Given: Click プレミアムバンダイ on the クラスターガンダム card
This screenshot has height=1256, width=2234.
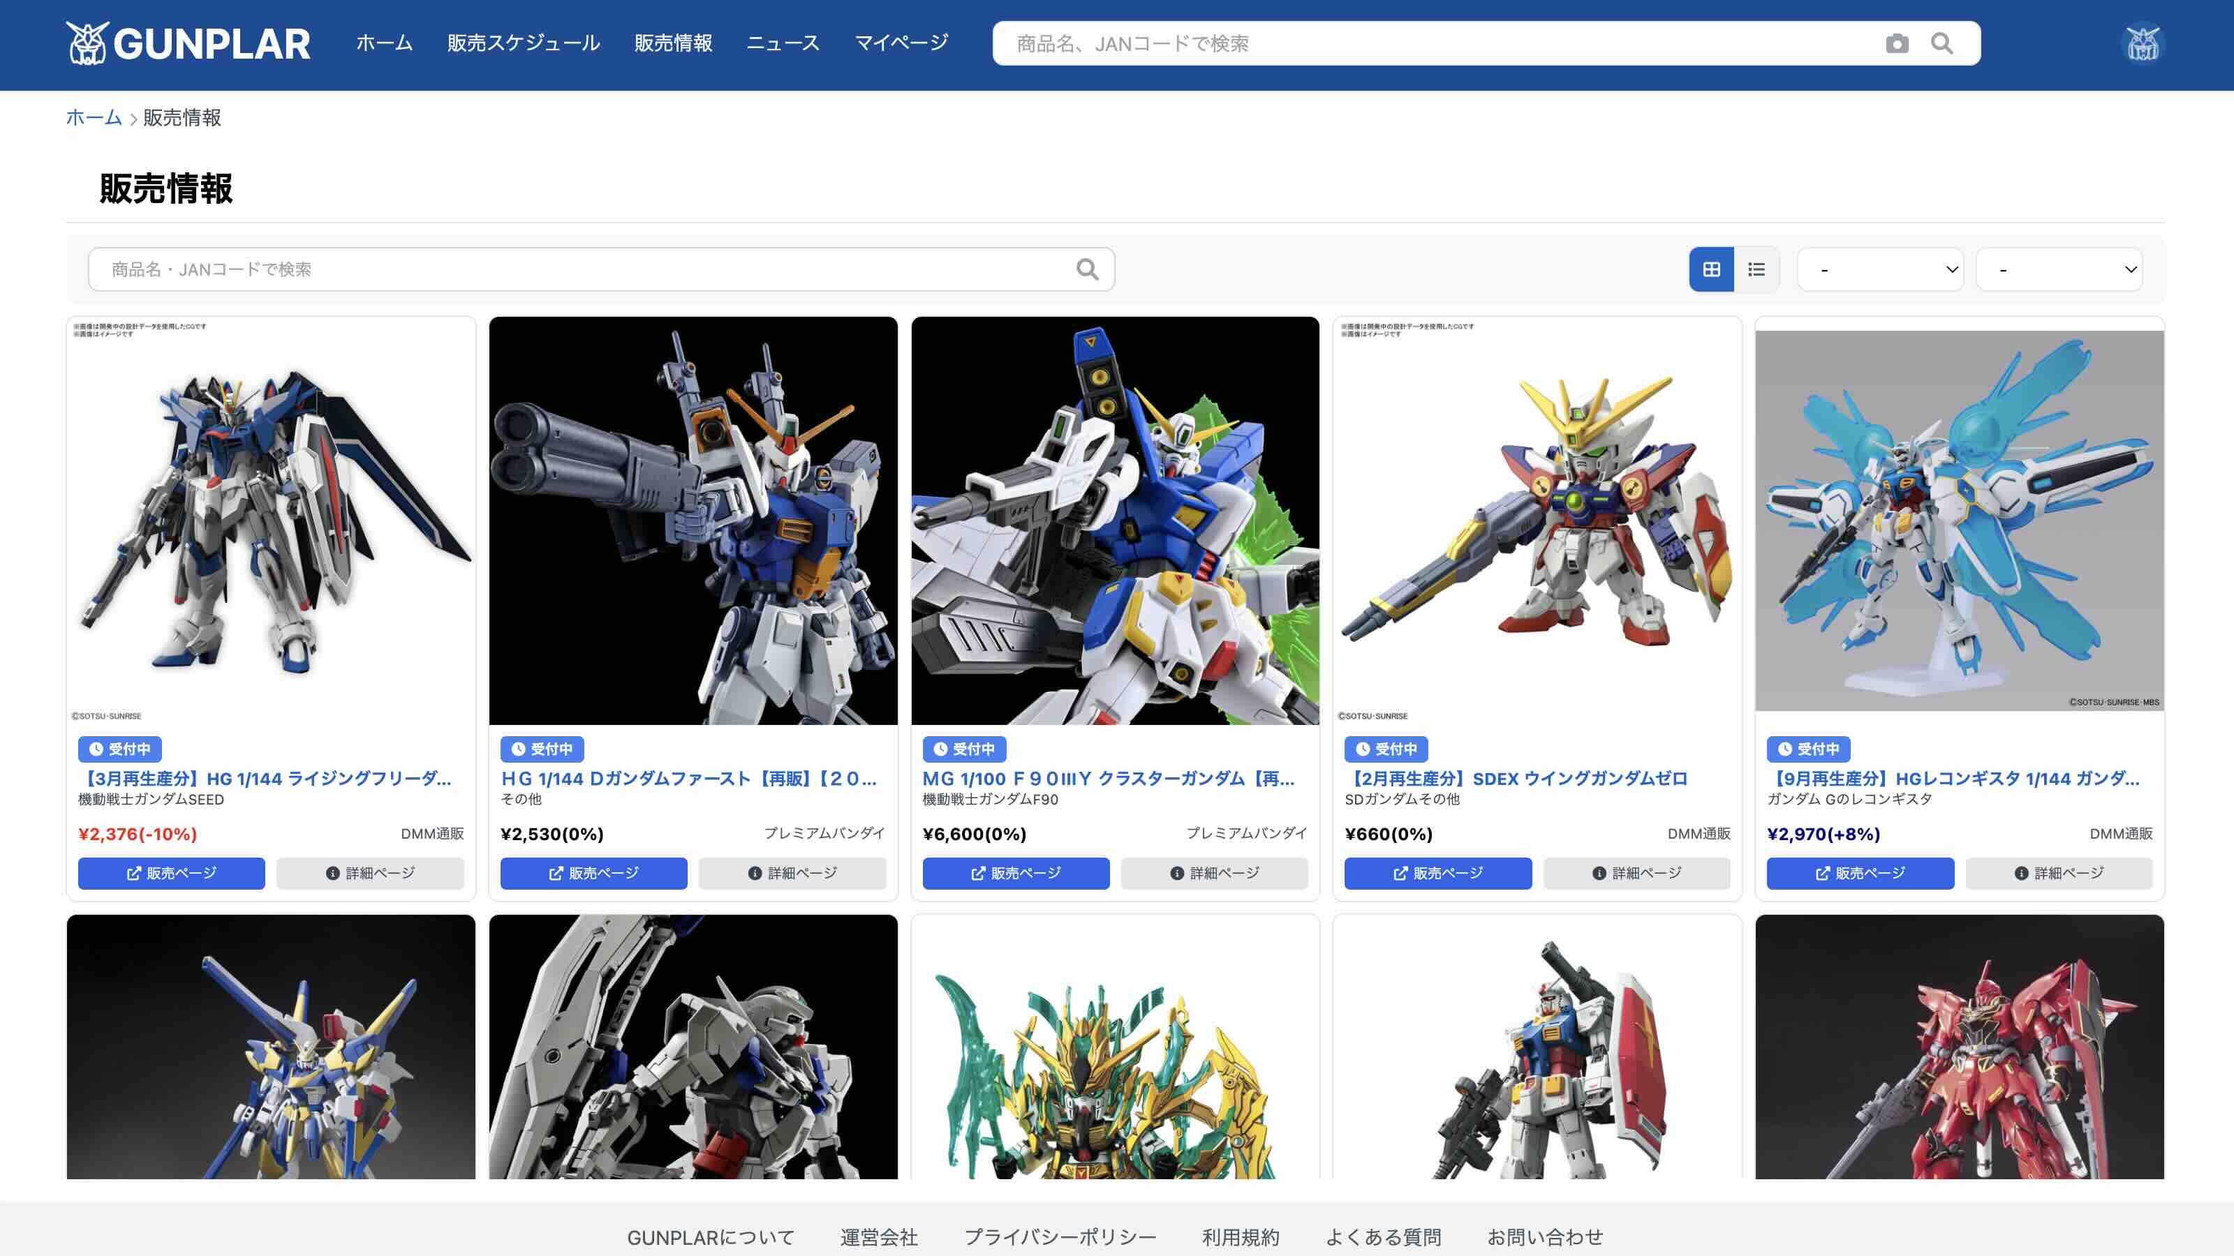Looking at the screenshot, I should [1246, 833].
